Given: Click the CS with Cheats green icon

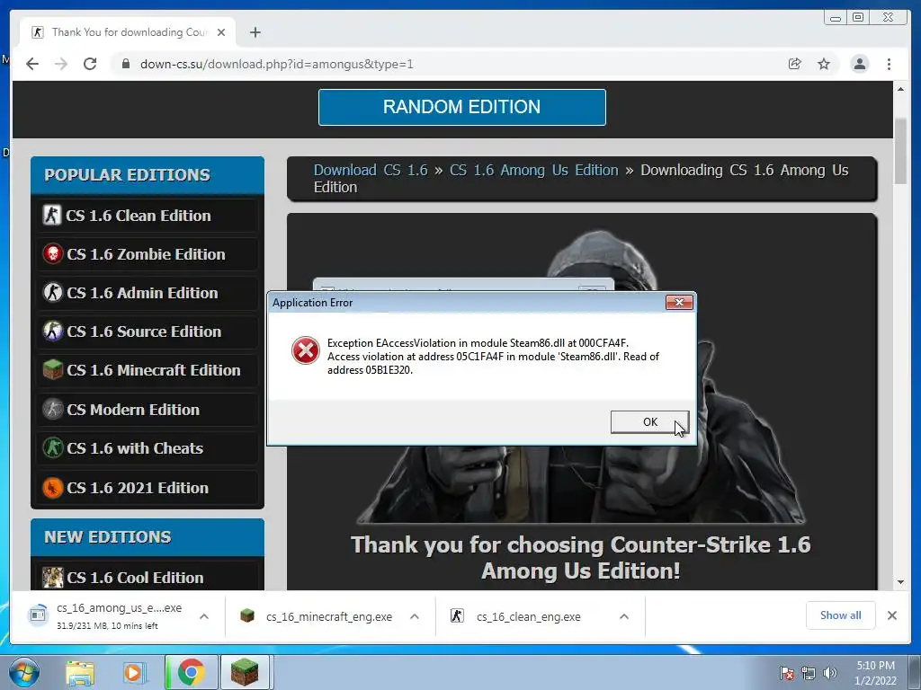Looking at the screenshot, I should point(52,447).
